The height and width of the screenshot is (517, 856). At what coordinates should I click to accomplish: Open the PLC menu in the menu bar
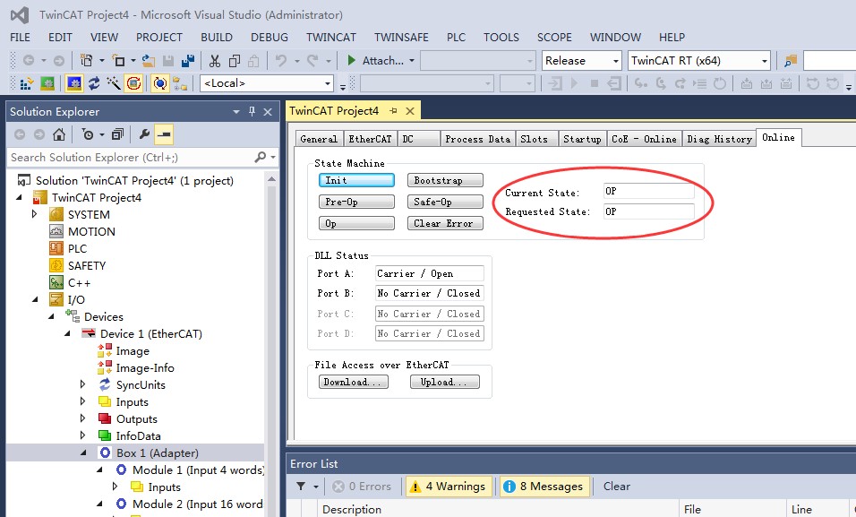456,37
